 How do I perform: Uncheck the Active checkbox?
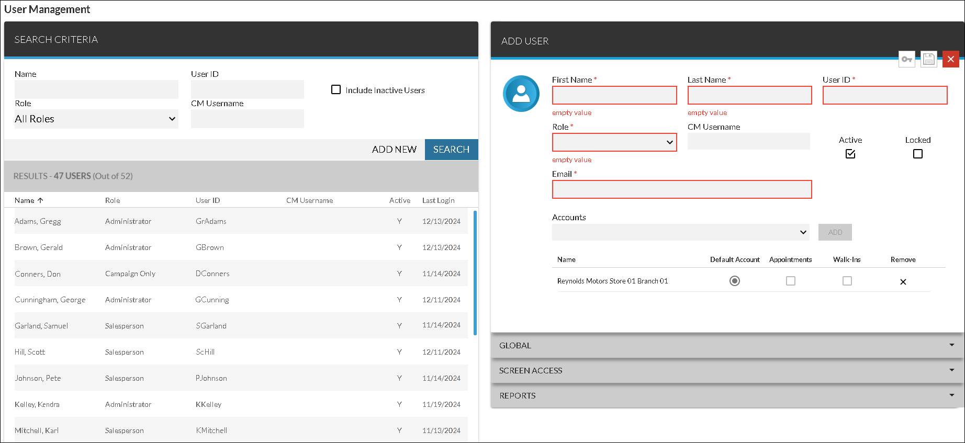850,154
